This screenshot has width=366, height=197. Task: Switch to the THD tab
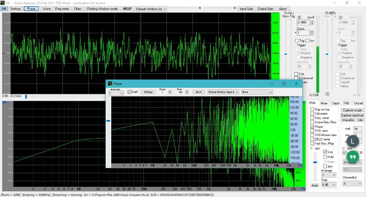tap(346, 103)
